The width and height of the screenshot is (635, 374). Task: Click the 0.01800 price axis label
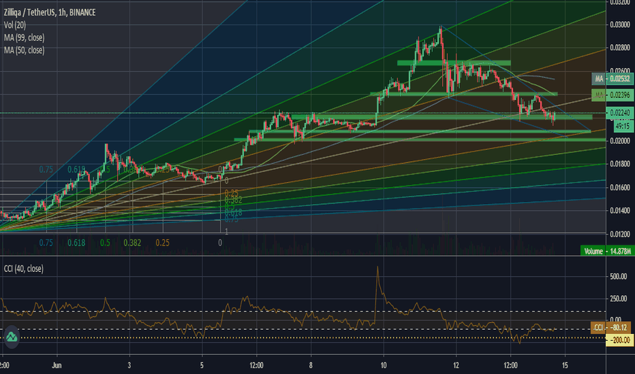point(620,164)
